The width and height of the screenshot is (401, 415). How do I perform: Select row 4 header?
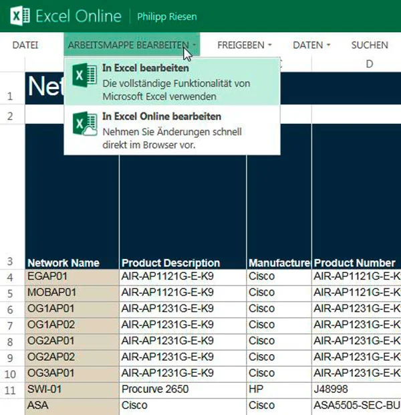tap(12, 278)
